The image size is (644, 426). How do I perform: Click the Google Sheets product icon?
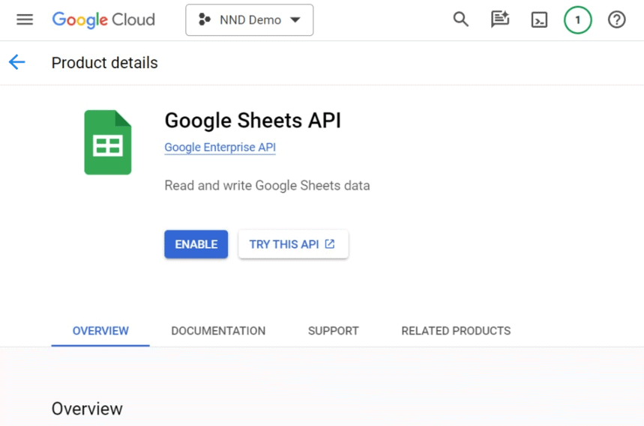108,142
